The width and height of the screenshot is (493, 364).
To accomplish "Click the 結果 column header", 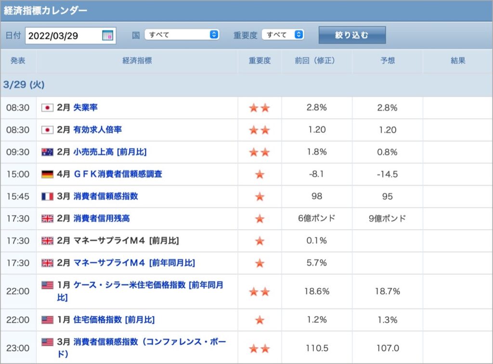I will point(458,60).
